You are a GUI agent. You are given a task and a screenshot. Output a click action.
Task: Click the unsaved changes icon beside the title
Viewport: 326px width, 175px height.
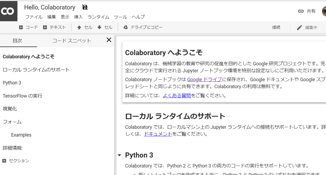85,7
